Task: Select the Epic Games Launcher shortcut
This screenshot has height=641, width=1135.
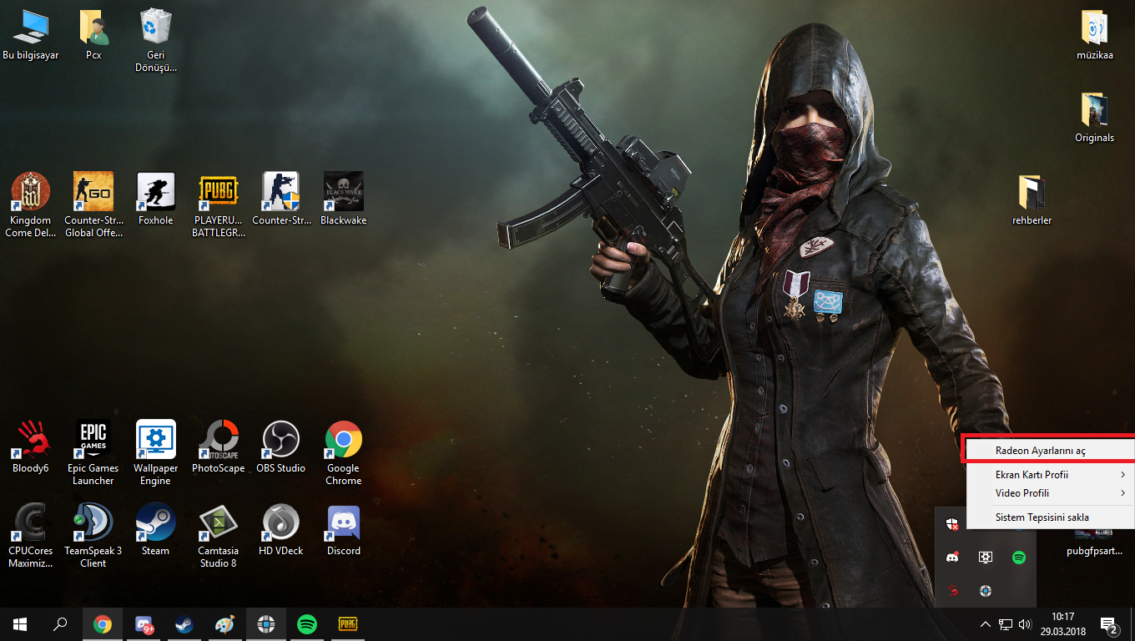Action: click(93, 453)
